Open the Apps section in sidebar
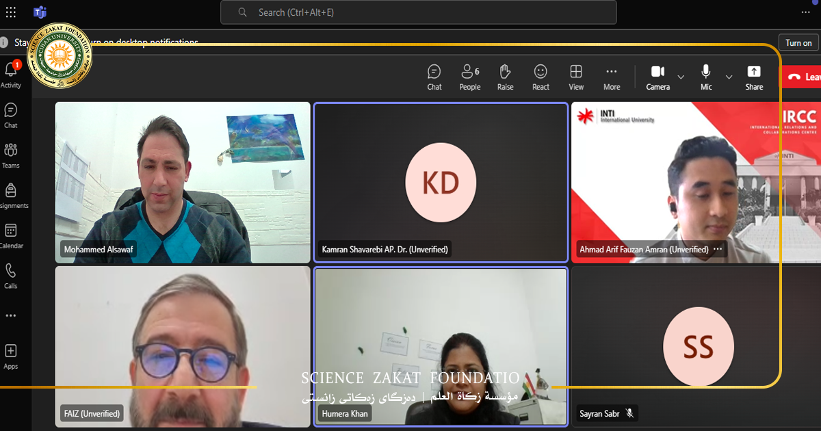 pos(11,356)
